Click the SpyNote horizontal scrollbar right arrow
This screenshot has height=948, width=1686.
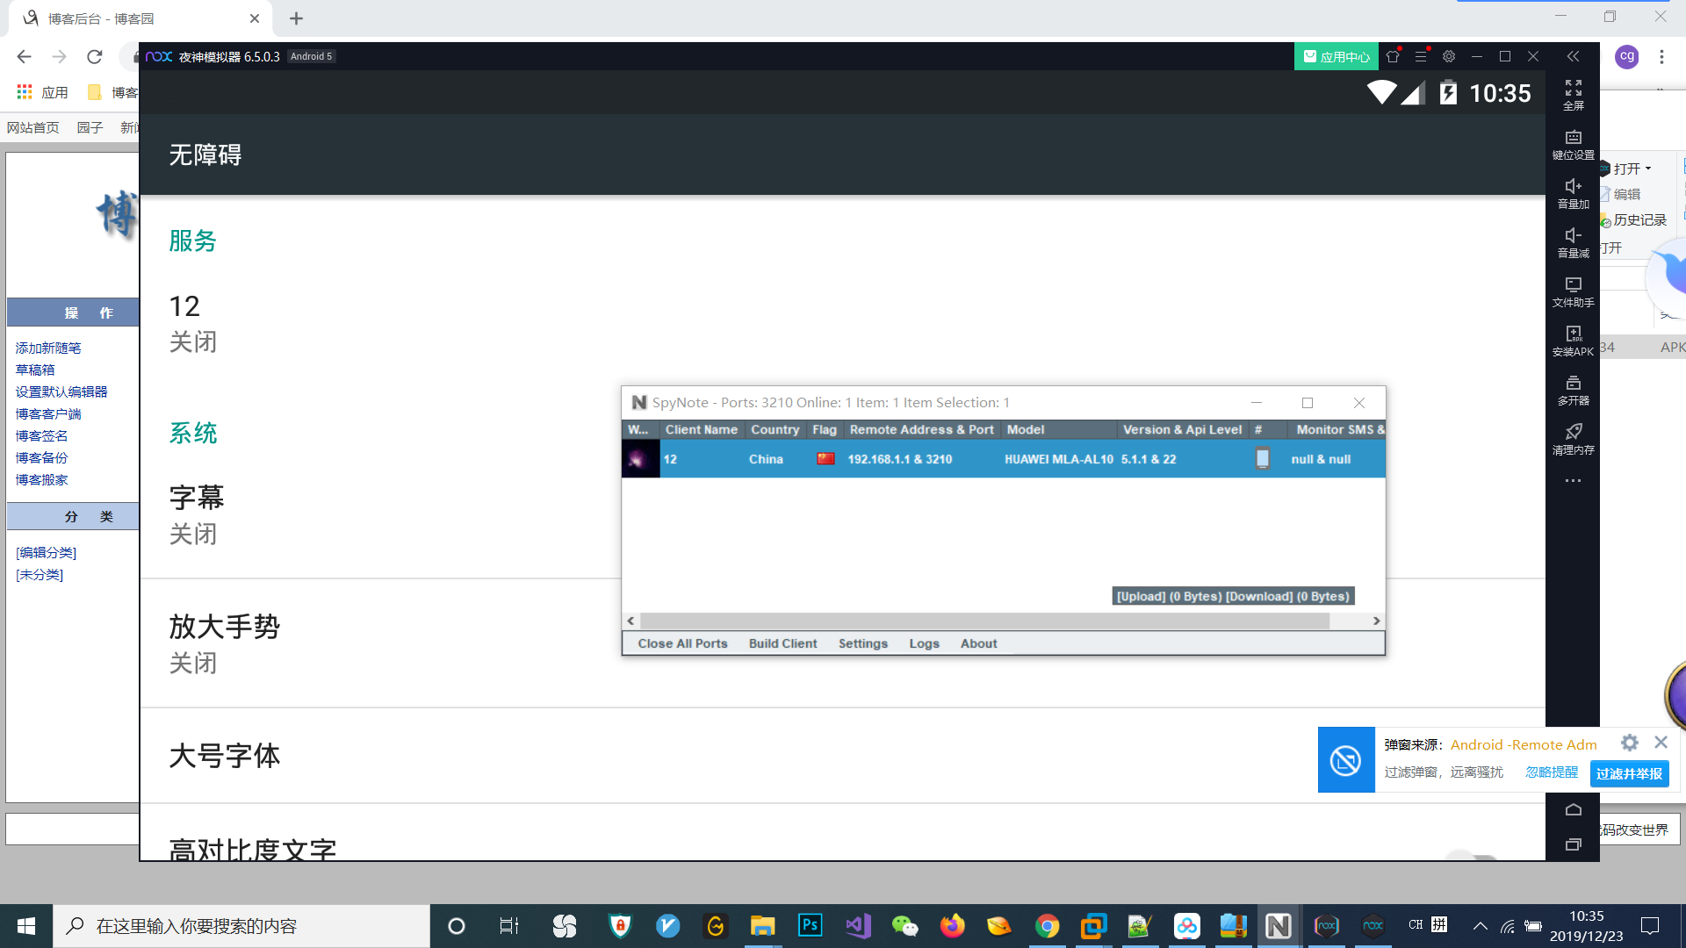1376,621
